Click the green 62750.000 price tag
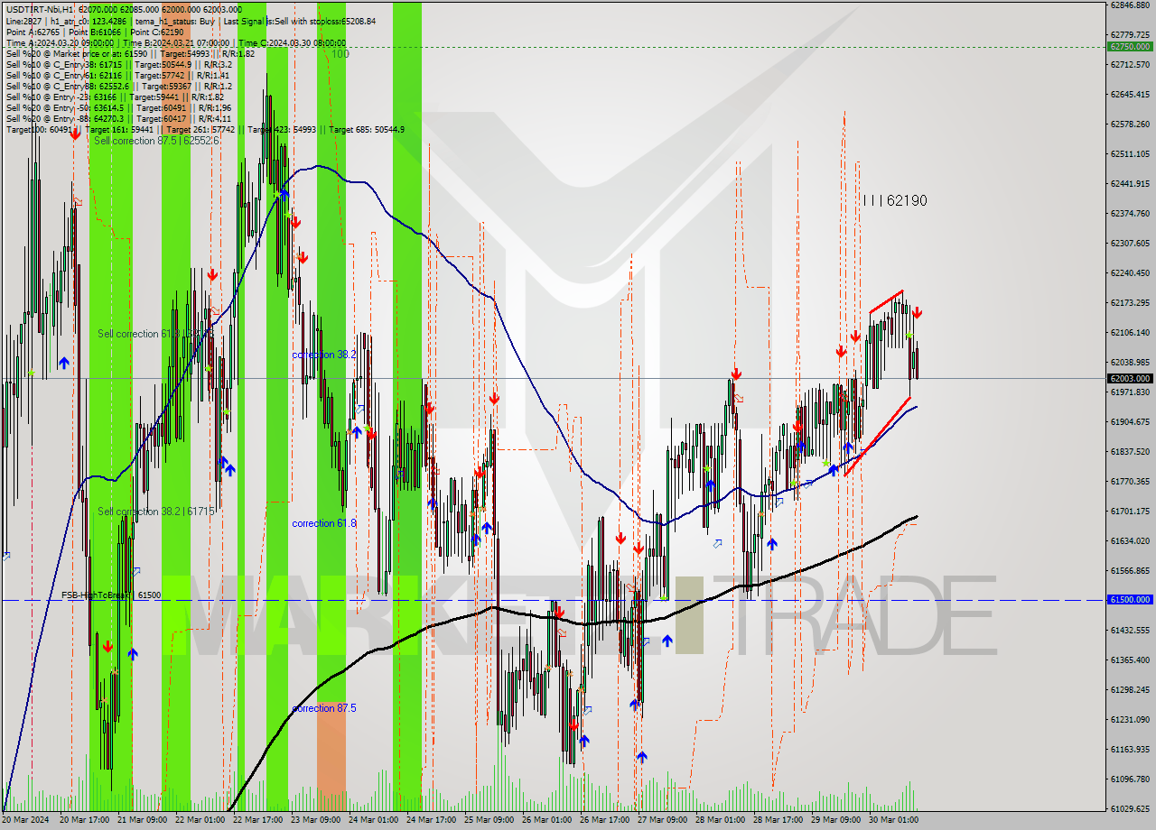The height and width of the screenshot is (830, 1156). tap(1130, 46)
